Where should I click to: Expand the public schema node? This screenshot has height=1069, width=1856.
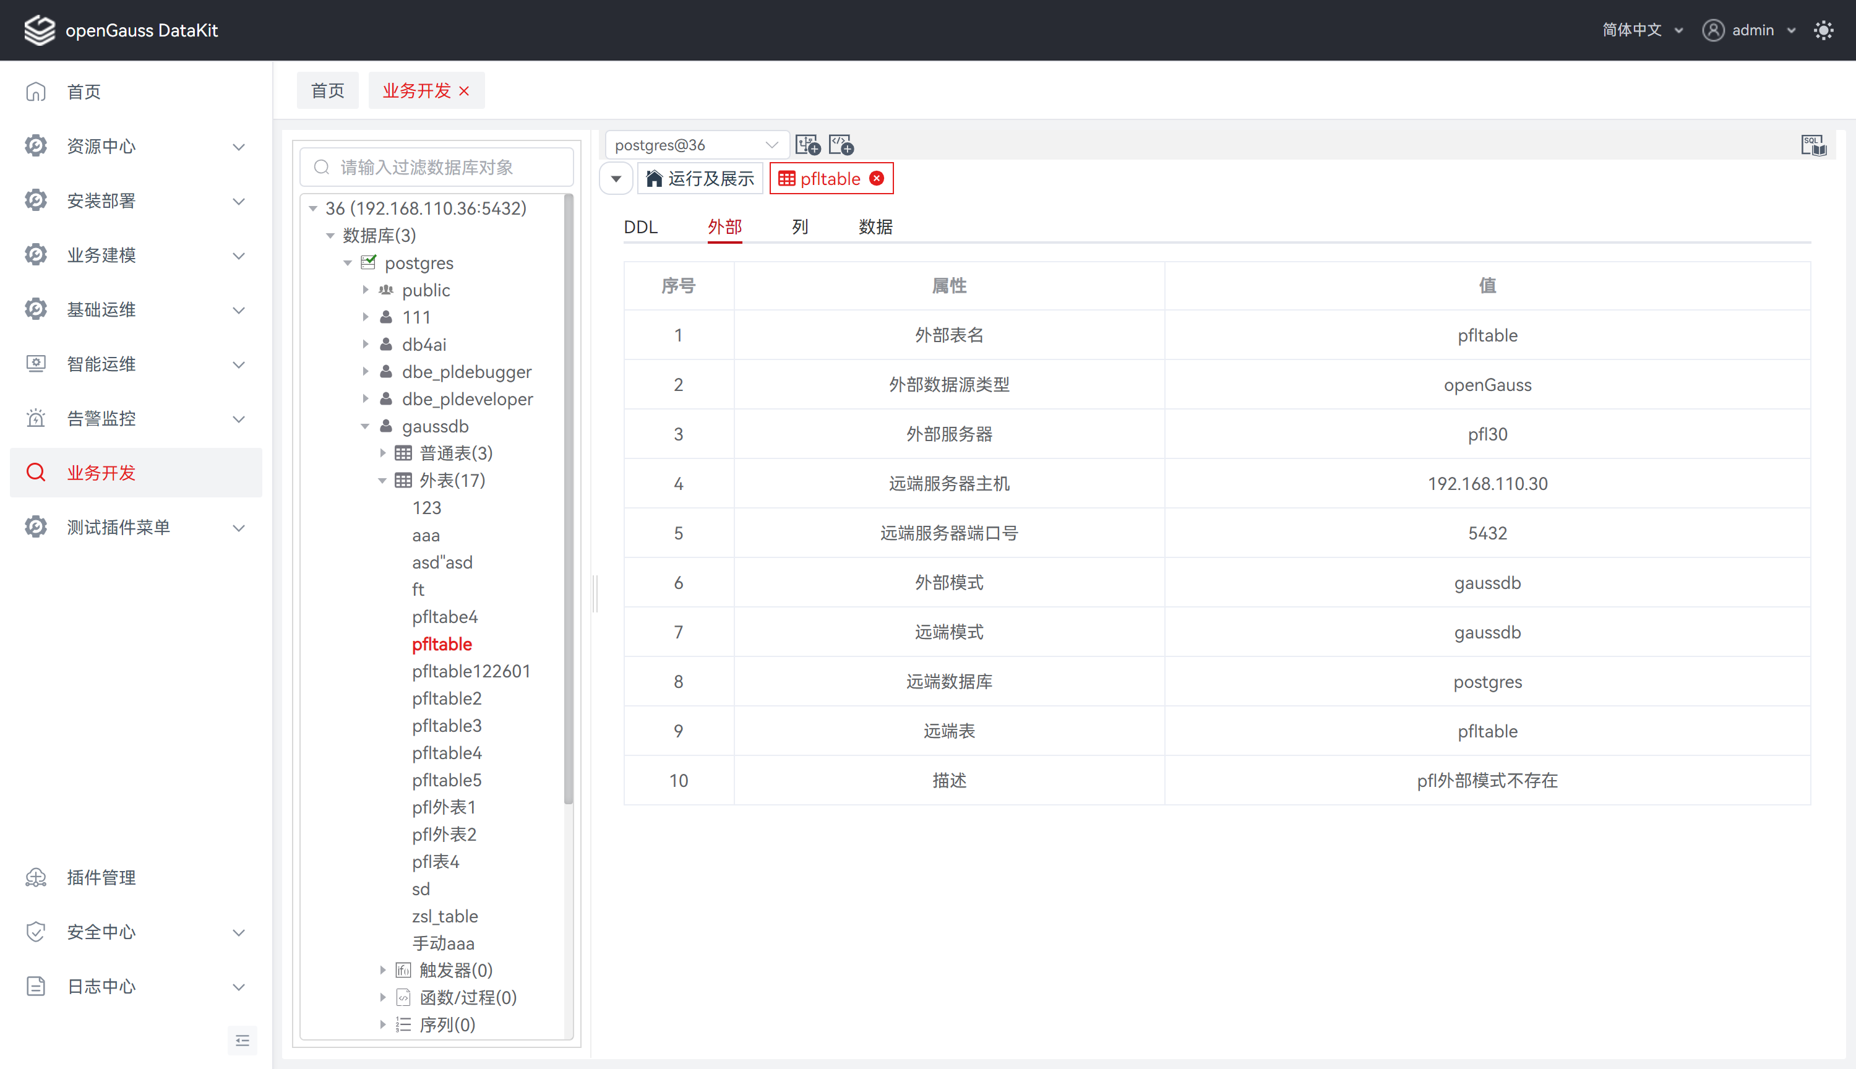pyautogui.click(x=366, y=290)
